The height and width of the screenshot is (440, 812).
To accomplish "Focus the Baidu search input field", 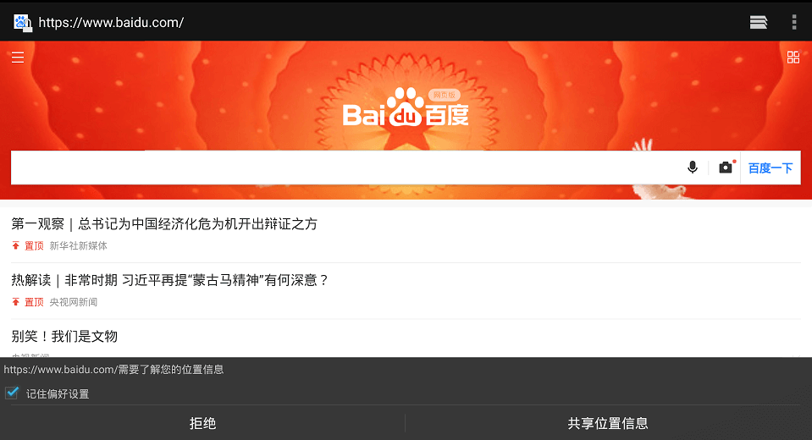I will [346, 168].
